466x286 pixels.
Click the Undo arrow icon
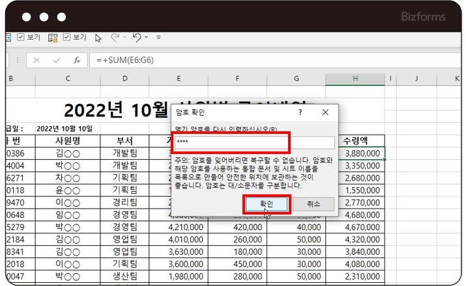[137, 38]
